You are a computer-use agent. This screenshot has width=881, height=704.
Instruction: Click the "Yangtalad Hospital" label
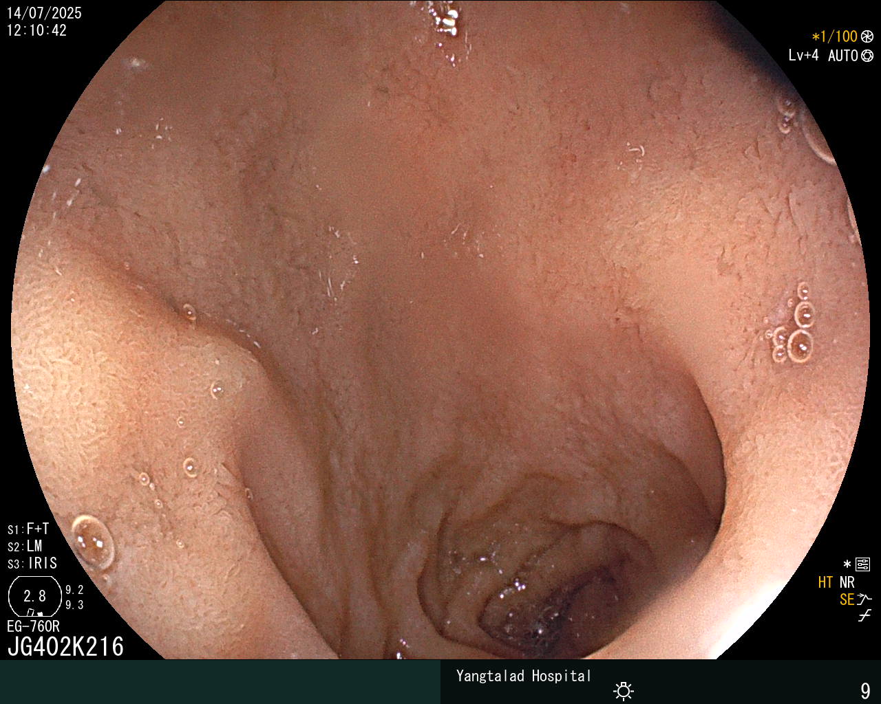pos(523,676)
